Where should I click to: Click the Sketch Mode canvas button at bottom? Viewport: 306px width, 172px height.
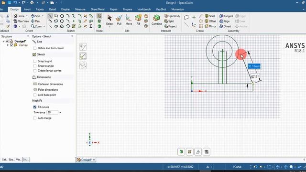tap(189, 152)
